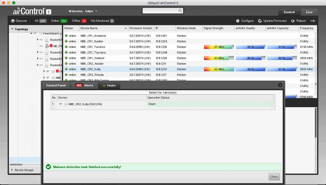Click the wifi icon beside PowerBeam in topology
Viewport: 326px width, 185px height.
pos(35,33)
